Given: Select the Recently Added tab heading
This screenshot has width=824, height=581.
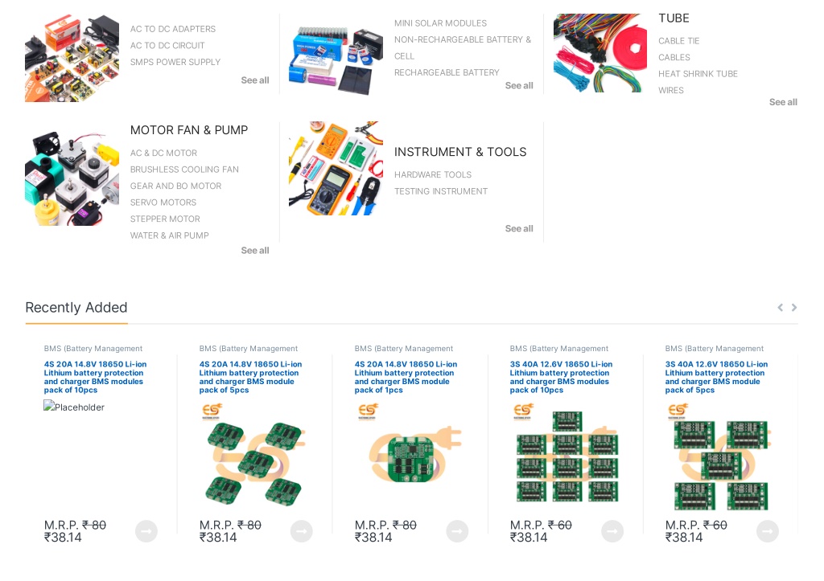Looking at the screenshot, I should 76,308.
